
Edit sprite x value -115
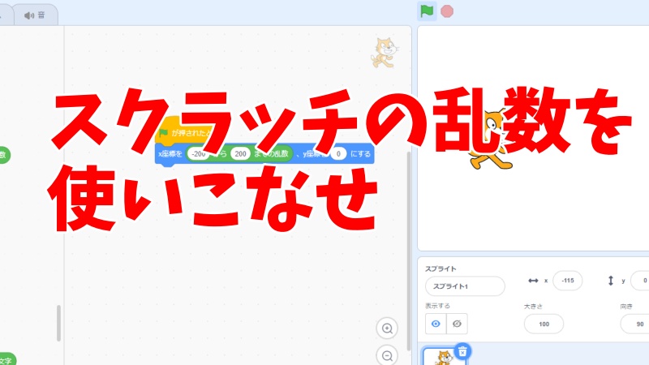click(567, 281)
